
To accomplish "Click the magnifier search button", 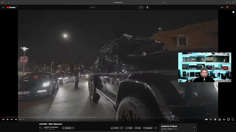I will point(141,7).
